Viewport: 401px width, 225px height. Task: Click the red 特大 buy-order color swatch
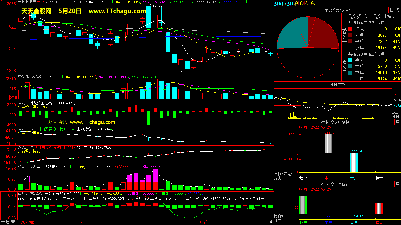tap(350, 29)
